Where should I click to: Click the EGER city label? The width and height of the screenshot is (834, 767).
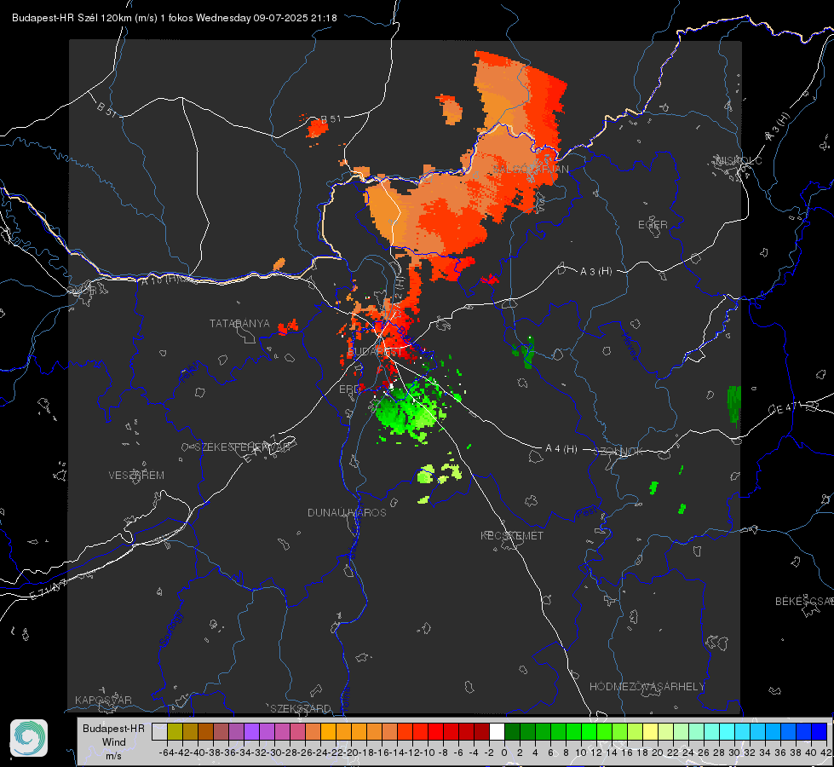(x=653, y=225)
